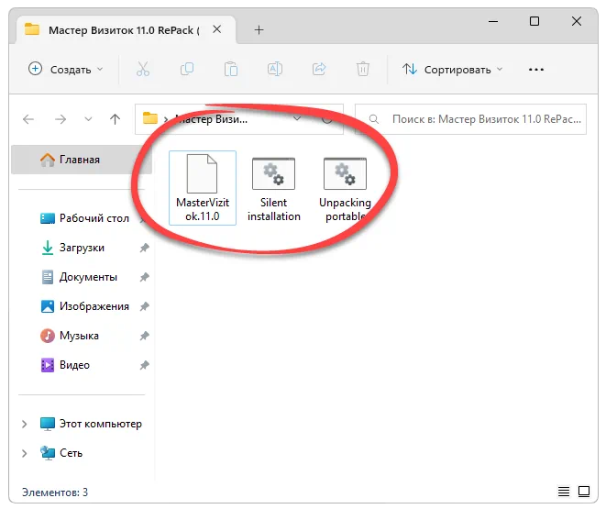The image size is (606, 509).
Task: Select the MasterVizitok.11.0 file
Action: click(x=203, y=188)
